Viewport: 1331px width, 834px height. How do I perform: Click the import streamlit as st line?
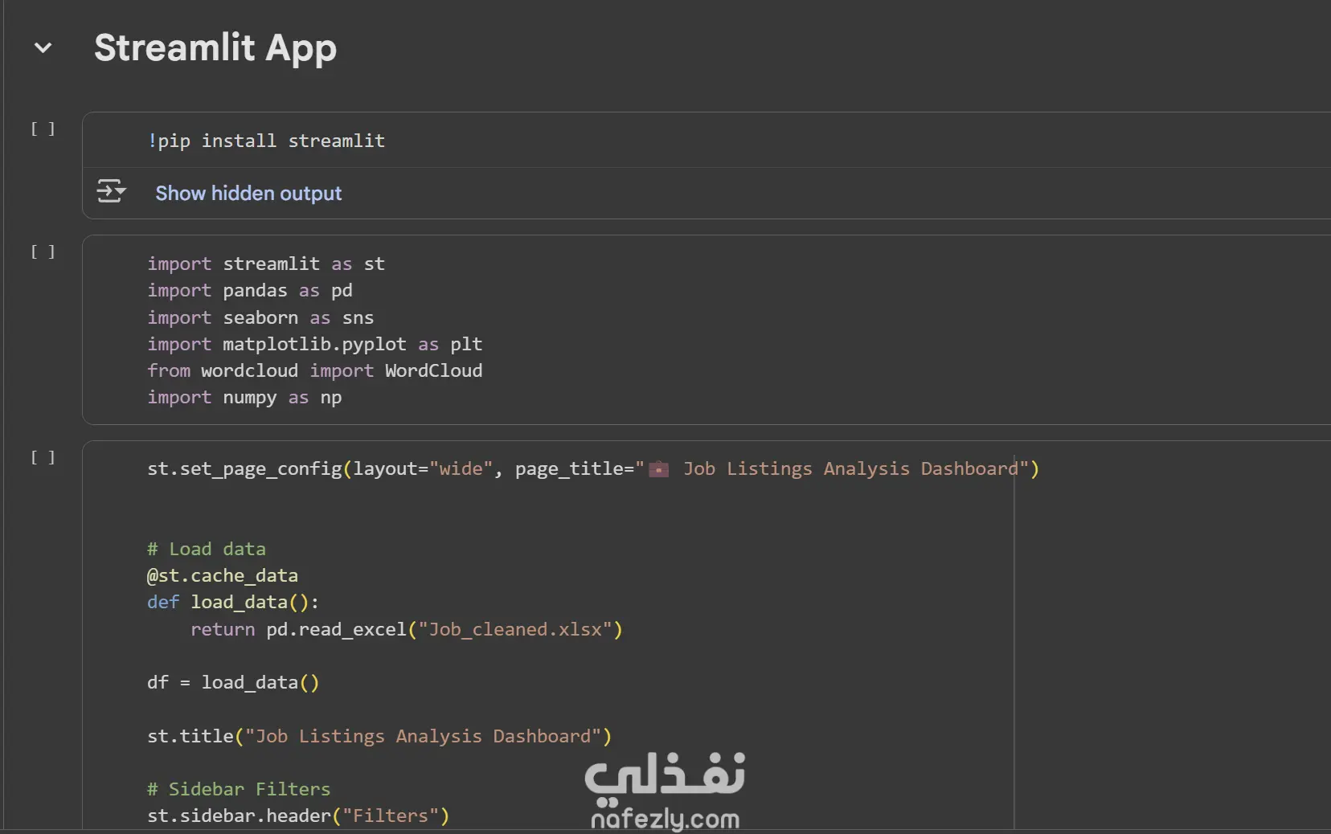pyautogui.click(x=266, y=264)
